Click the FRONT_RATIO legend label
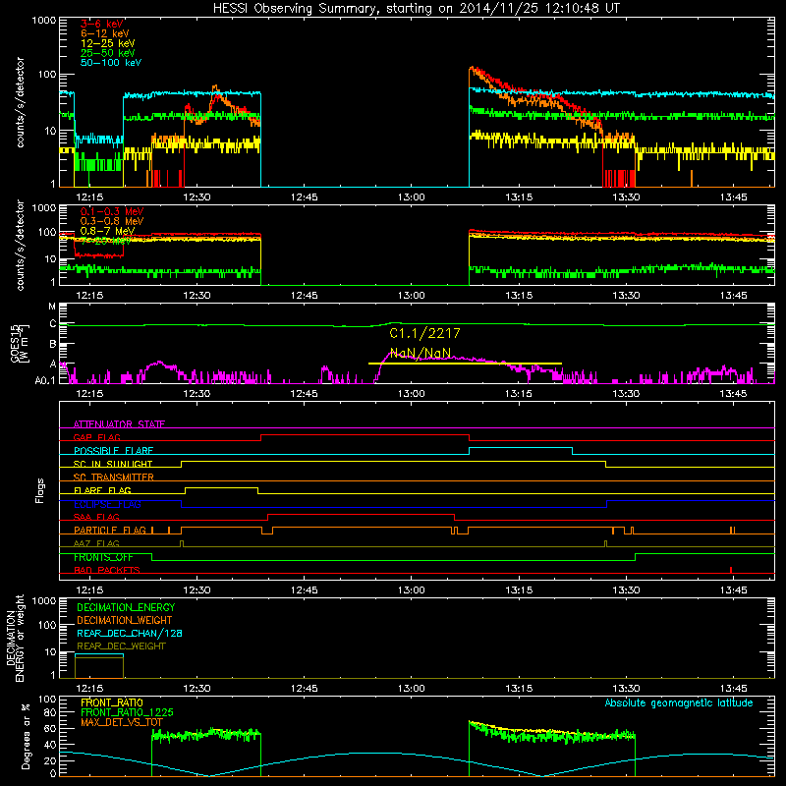 [112, 702]
